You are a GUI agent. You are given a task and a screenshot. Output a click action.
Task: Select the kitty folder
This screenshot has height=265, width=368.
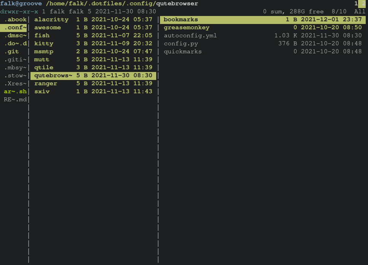(x=44, y=43)
